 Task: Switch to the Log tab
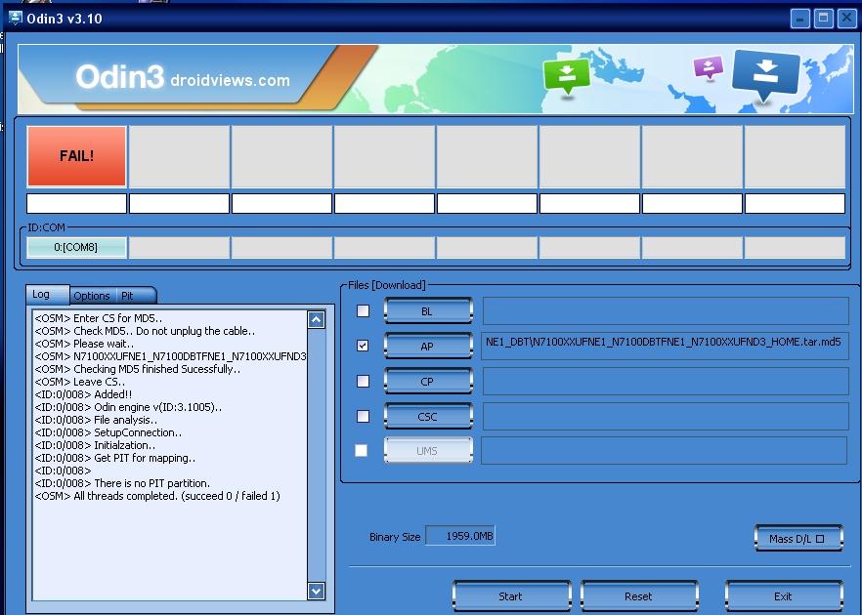pyautogui.click(x=48, y=295)
